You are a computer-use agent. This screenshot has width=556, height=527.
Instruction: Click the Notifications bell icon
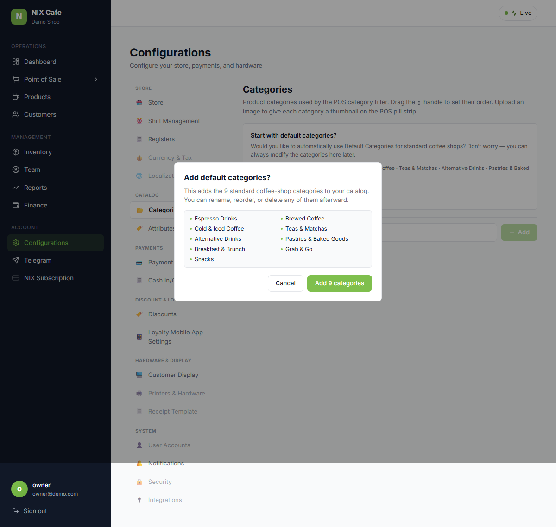(x=139, y=463)
